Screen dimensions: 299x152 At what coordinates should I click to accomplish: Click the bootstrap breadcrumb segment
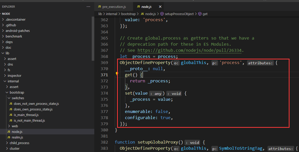pos(129,14)
